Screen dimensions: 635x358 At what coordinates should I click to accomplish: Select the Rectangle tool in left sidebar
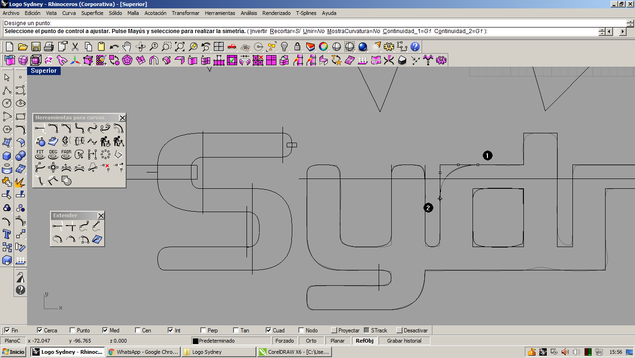tap(20, 117)
